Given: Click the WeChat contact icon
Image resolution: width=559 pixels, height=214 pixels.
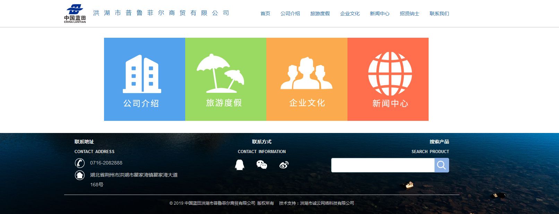Looking at the screenshot, I should tap(262, 165).
